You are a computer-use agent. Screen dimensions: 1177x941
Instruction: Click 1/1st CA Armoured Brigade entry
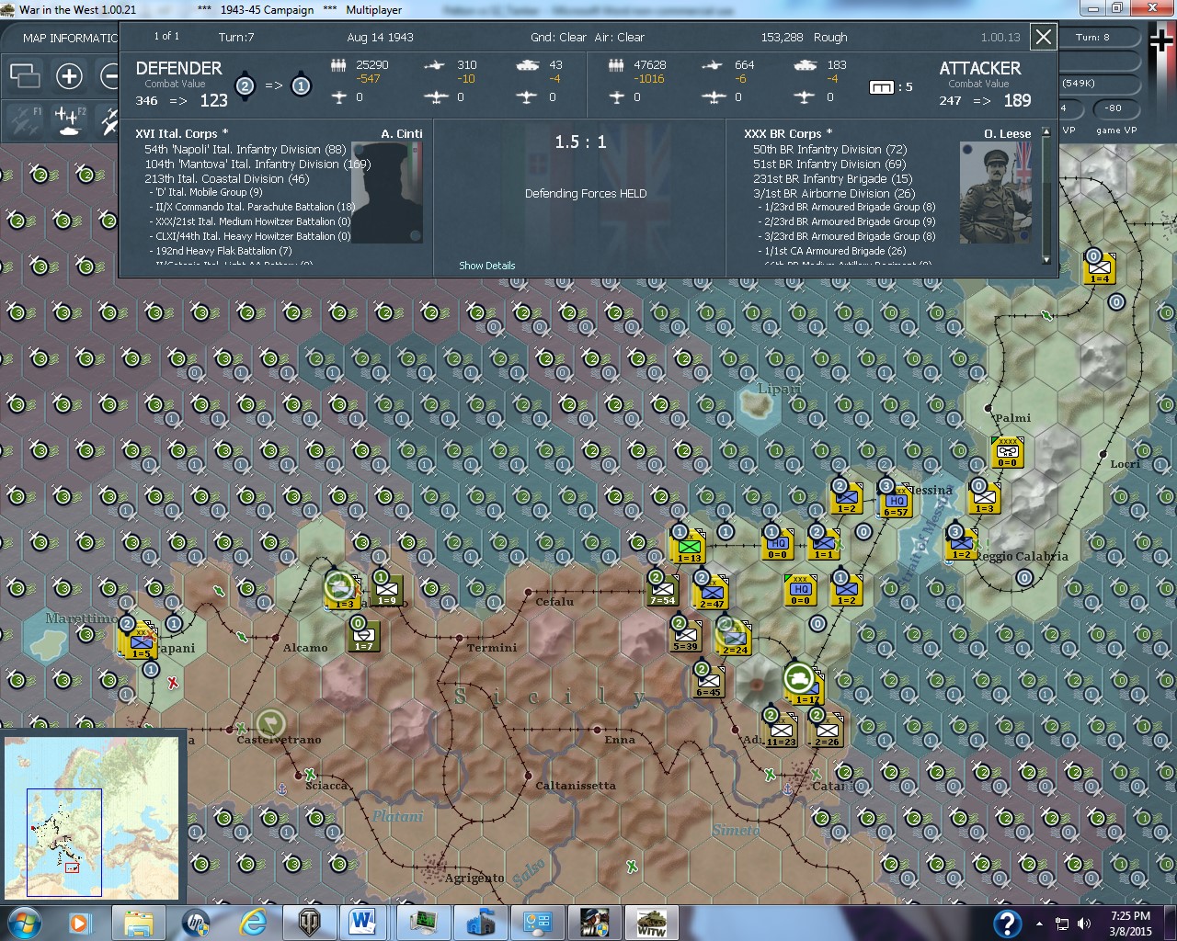[835, 251]
